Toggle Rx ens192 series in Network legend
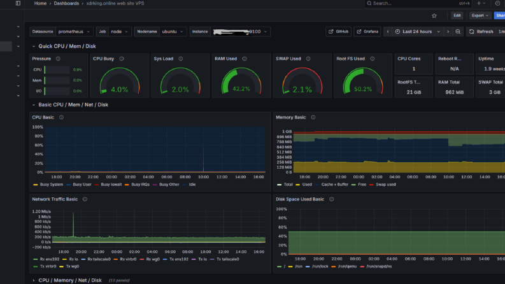The image size is (505, 284). tap(50, 259)
